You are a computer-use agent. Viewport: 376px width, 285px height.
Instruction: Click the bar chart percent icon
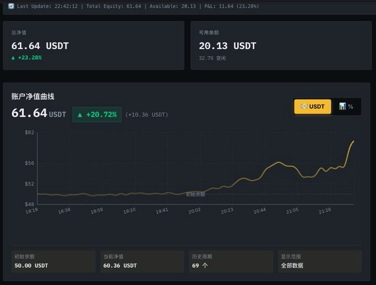[x=342, y=106]
